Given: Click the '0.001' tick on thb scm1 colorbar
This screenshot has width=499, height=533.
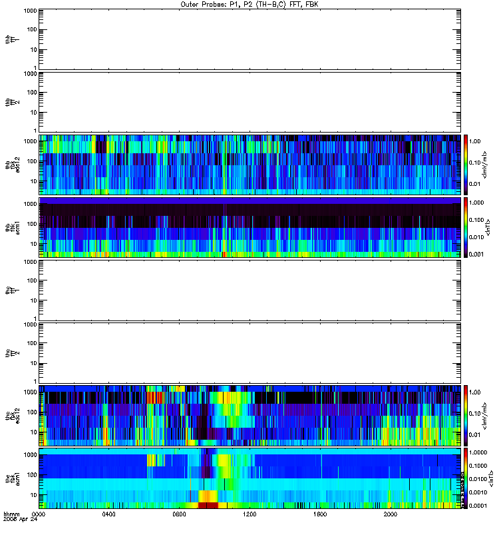Looking at the screenshot, I should [476, 255].
